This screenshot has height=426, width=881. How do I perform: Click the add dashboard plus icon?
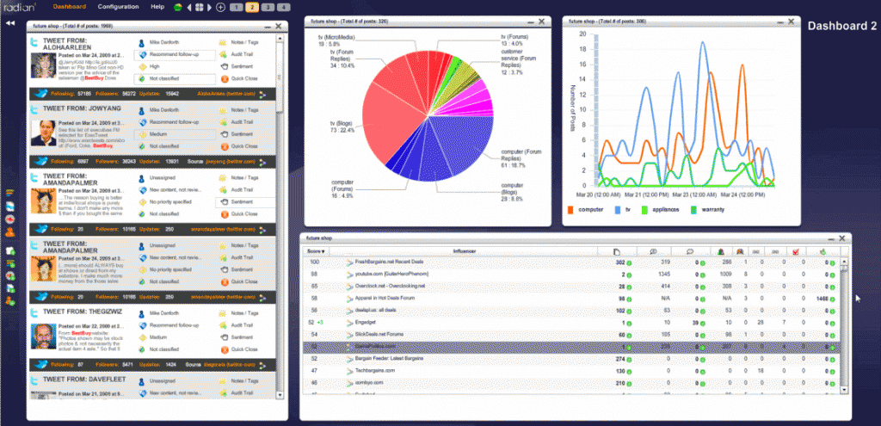(x=221, y=7)
